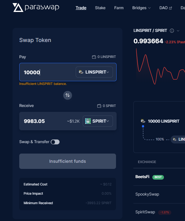
Task: Select the BeetsFi exchange row
Action: (159, 177)
